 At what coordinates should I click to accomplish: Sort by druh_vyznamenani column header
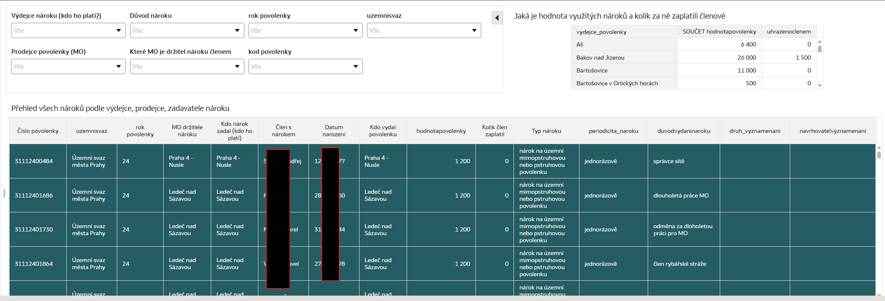coord(755,131)
